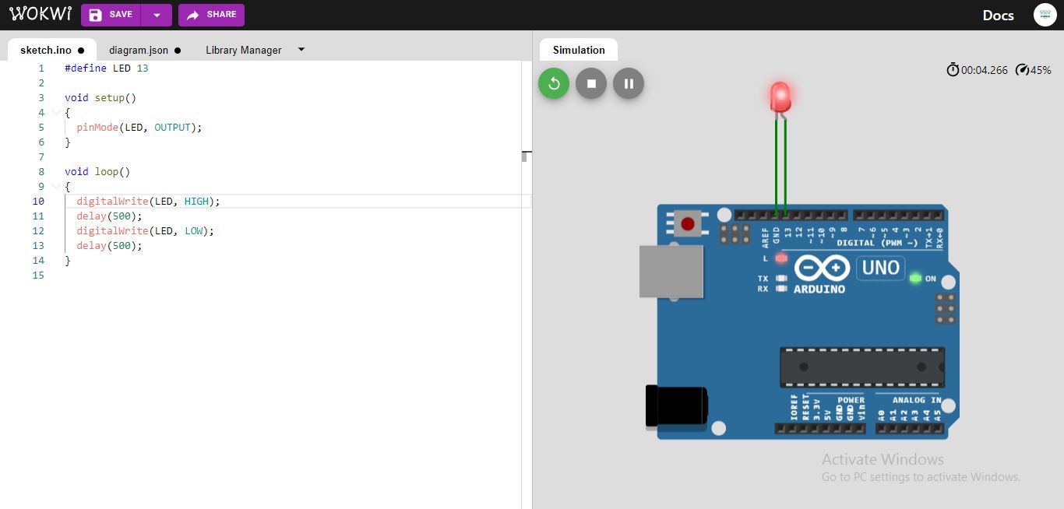Open the Library Manager tab
Image resolution: width=1064 pixels, height=509 pixels.
point(244,50)
